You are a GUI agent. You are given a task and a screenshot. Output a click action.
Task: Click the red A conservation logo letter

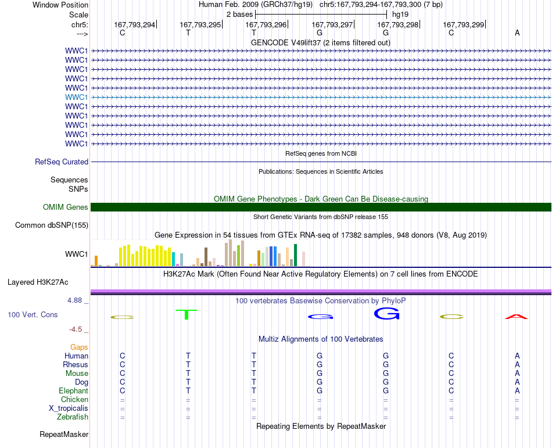(517, 317)
